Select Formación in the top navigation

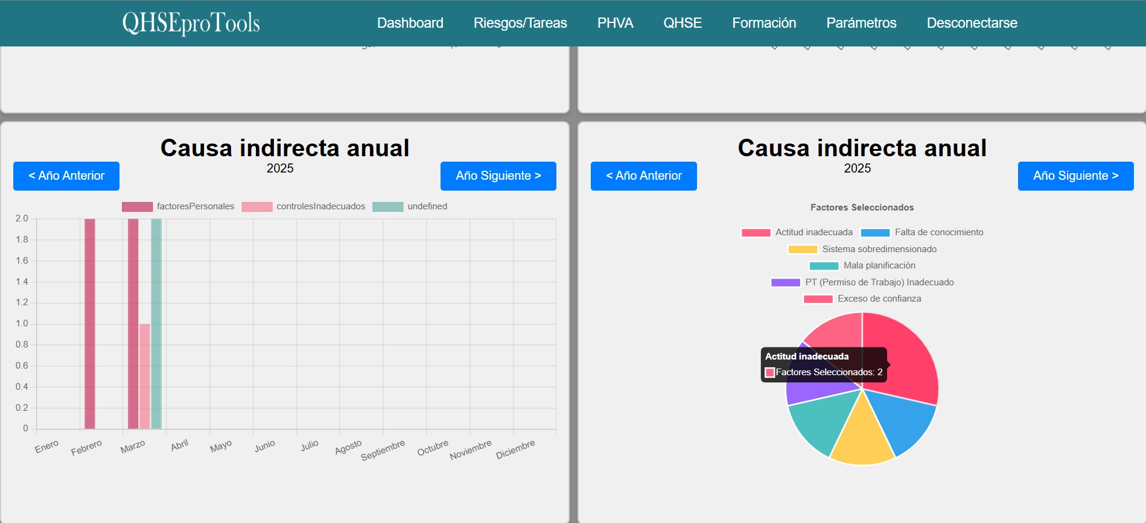(763, 23)
